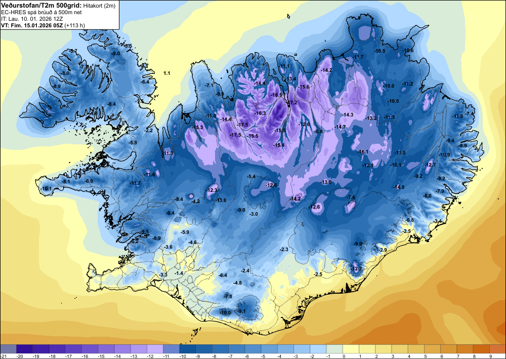Screen dimensions: 506x359
Task: Select the -6.2 temperature label
Action: click(x=135, y=241)
